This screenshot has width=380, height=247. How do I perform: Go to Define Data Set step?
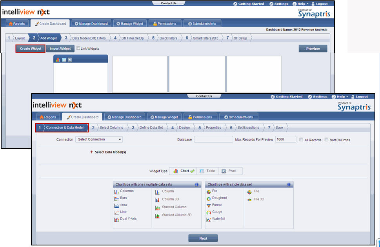(x=151, y=128)
